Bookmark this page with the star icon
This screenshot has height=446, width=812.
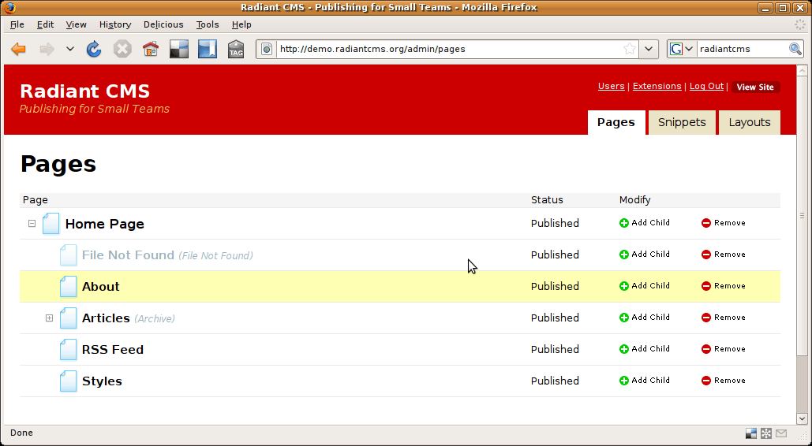point(629,49)
